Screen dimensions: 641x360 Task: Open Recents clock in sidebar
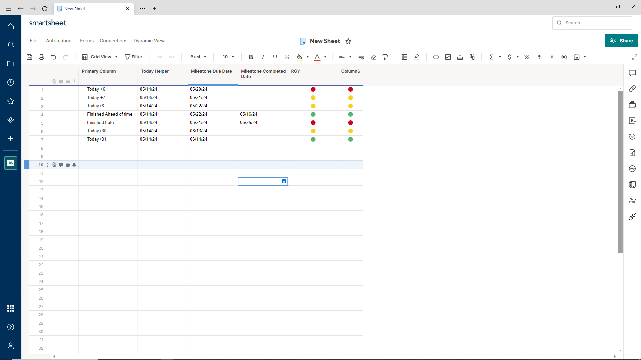coord(11,82)
